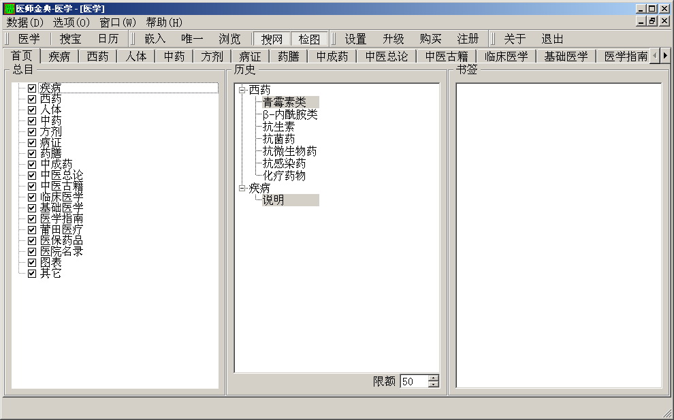Screen dimensions: 674x420
Task: Increase 限额 with up spinner arrow
Action: (434, 378)
